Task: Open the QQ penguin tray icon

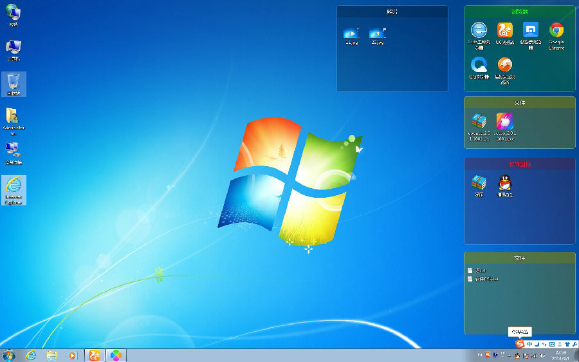Action: [x=517, y=356]
